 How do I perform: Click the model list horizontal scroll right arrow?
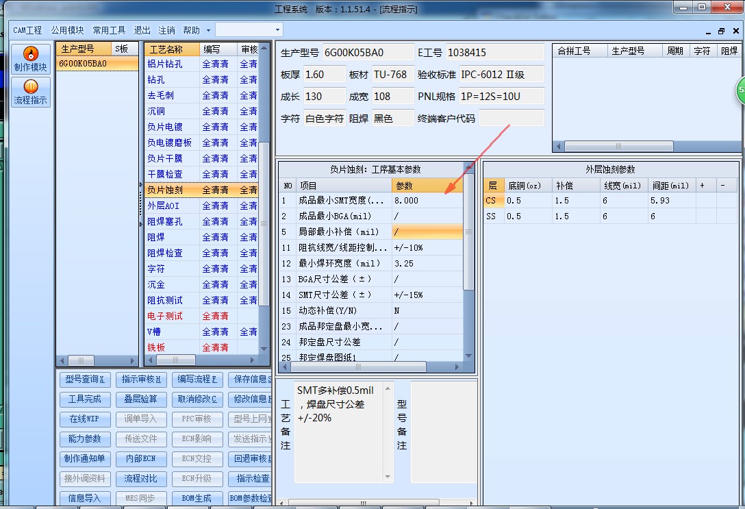pyautogui.click(x=133, y=361)
